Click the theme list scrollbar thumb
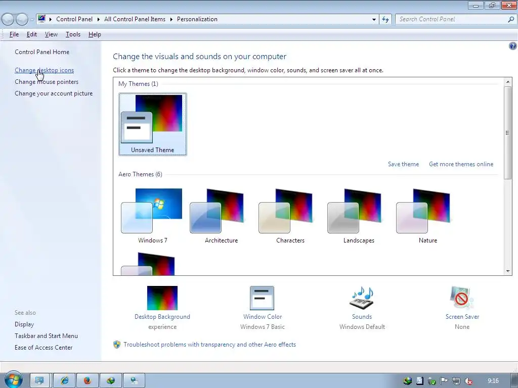This screenshot has height=388, width=518. click(x=508, y=133)
